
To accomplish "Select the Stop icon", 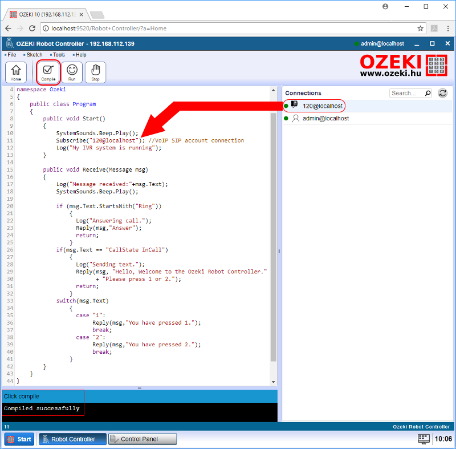I will pos(95,72).
